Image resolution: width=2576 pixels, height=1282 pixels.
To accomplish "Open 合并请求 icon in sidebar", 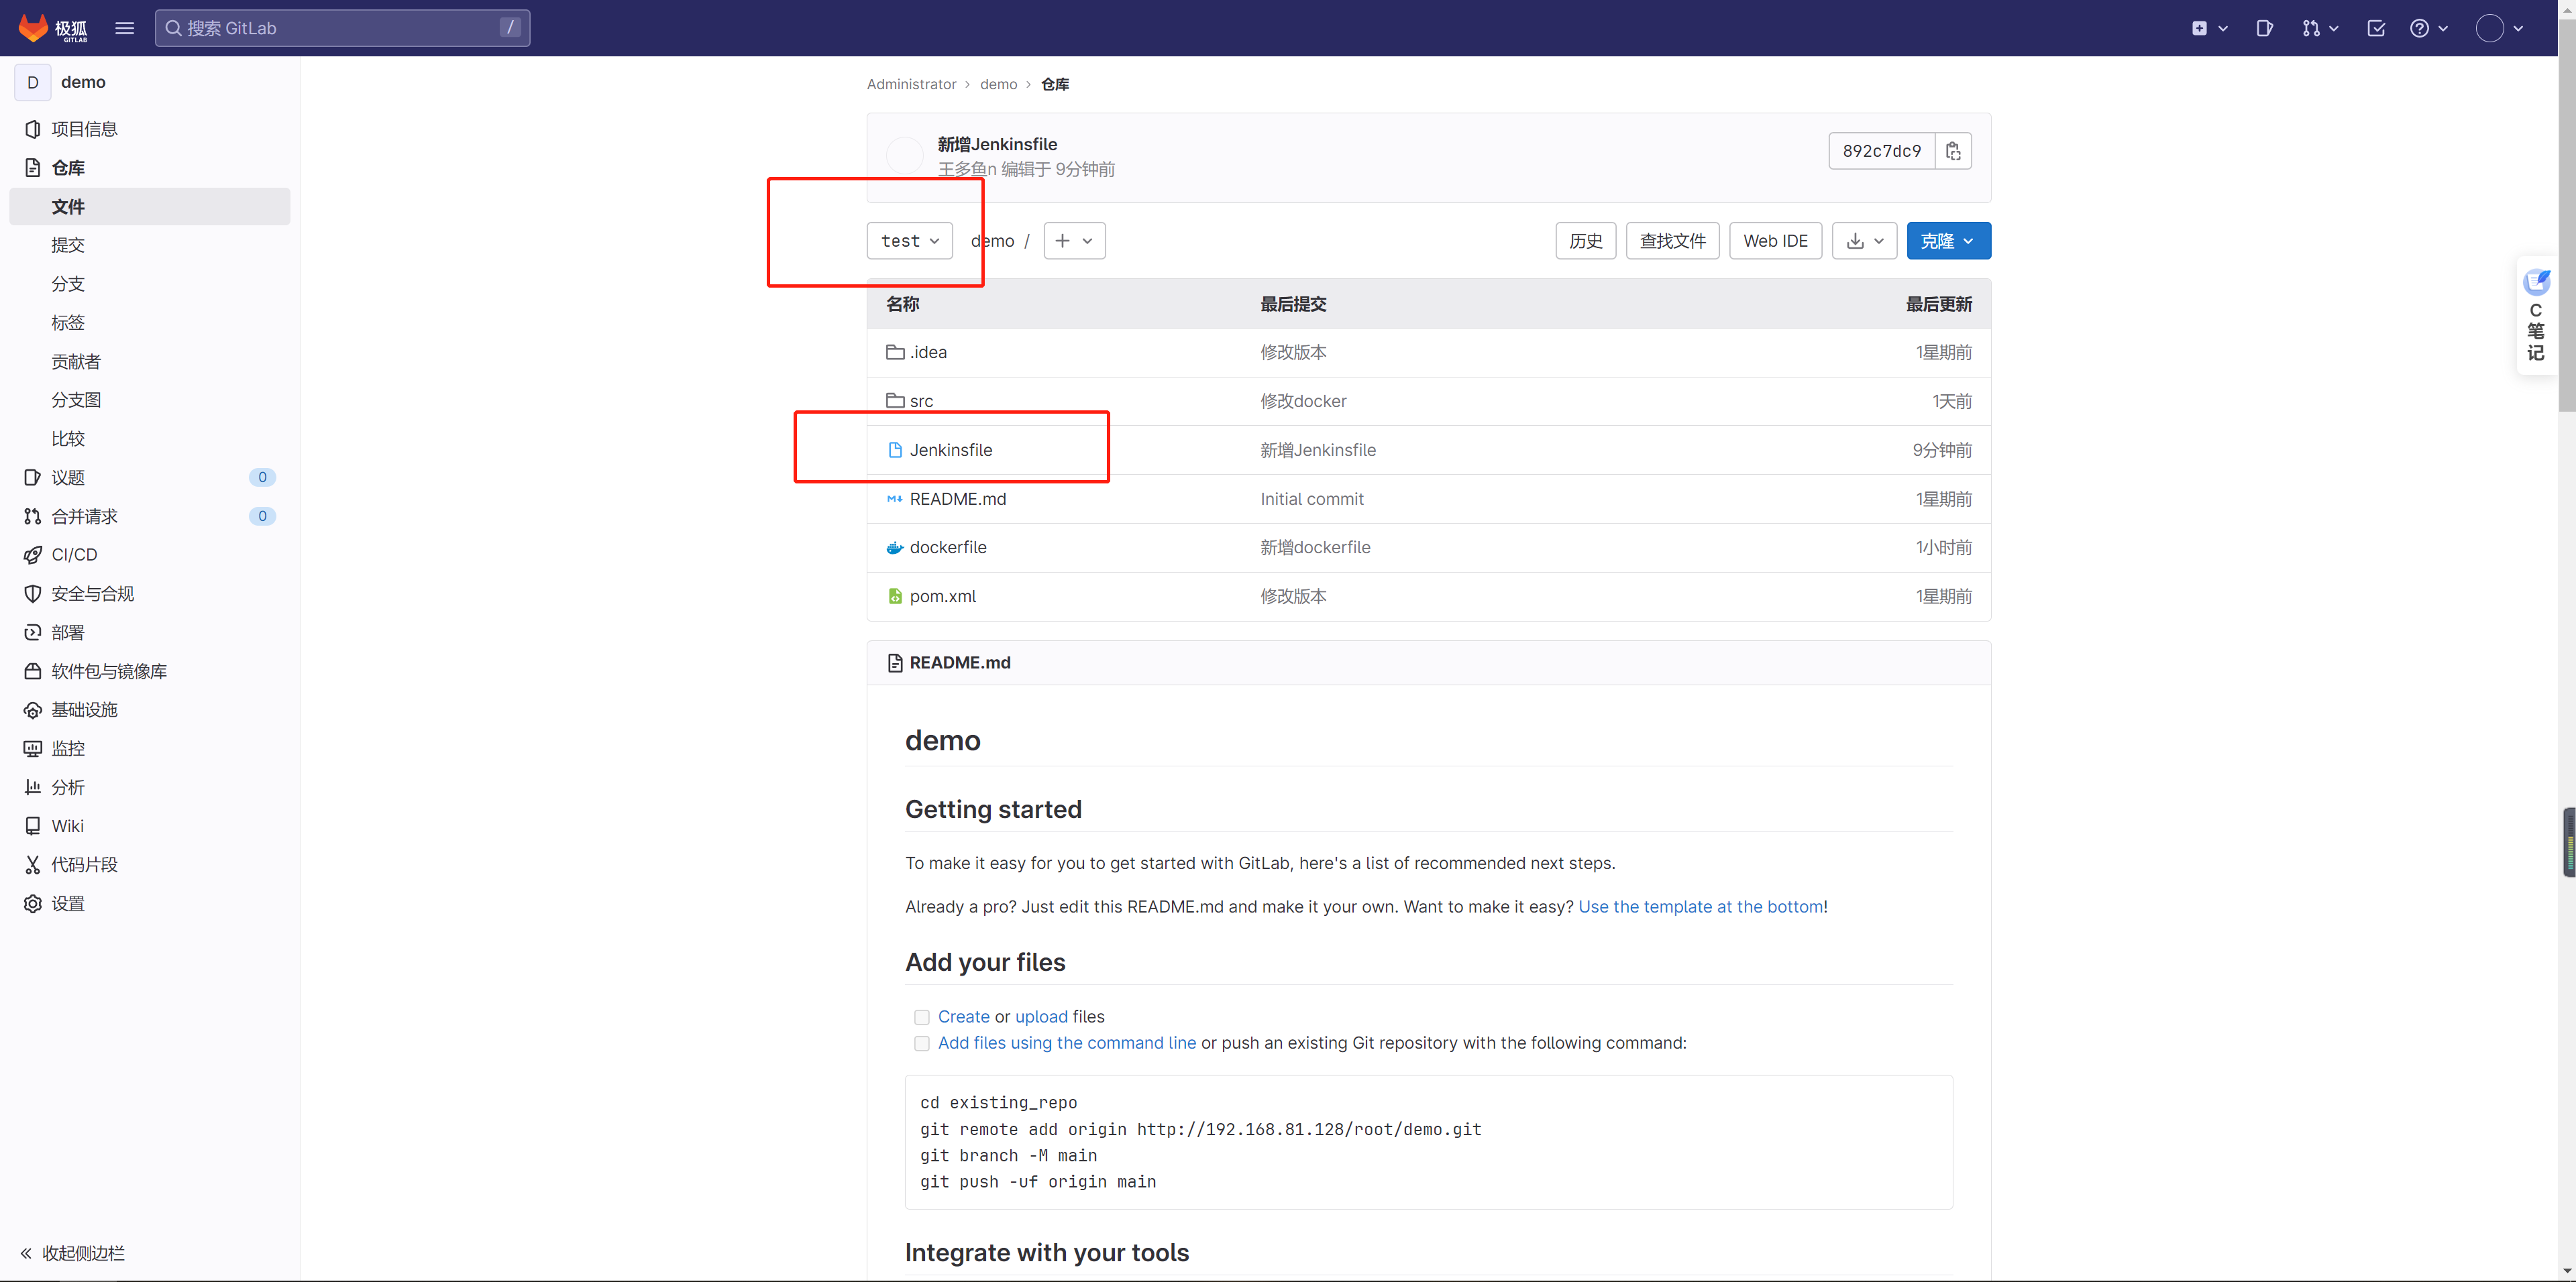I will (x=33, y=516).
